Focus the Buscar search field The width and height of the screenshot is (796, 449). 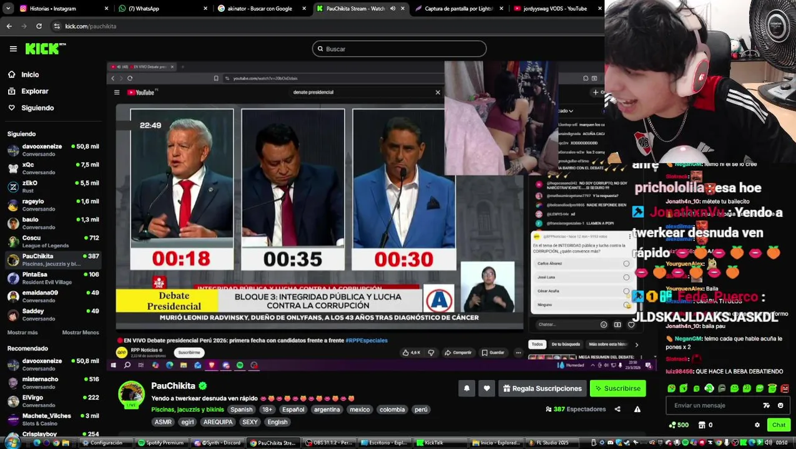click(x=399, y=49)
